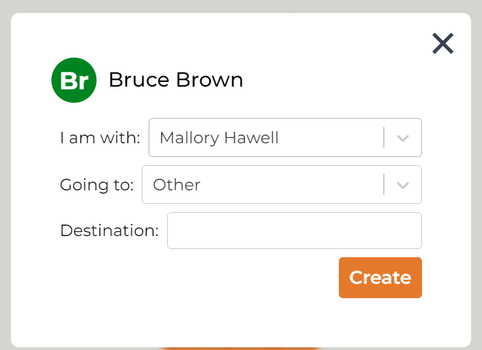This screenshot has height=350, width=482.
Task: Focus the Destination text field
Action: 294,231
